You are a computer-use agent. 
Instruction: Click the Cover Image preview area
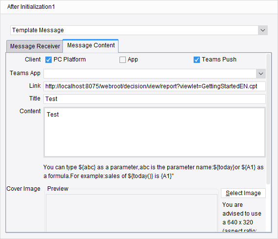(132, 213)
